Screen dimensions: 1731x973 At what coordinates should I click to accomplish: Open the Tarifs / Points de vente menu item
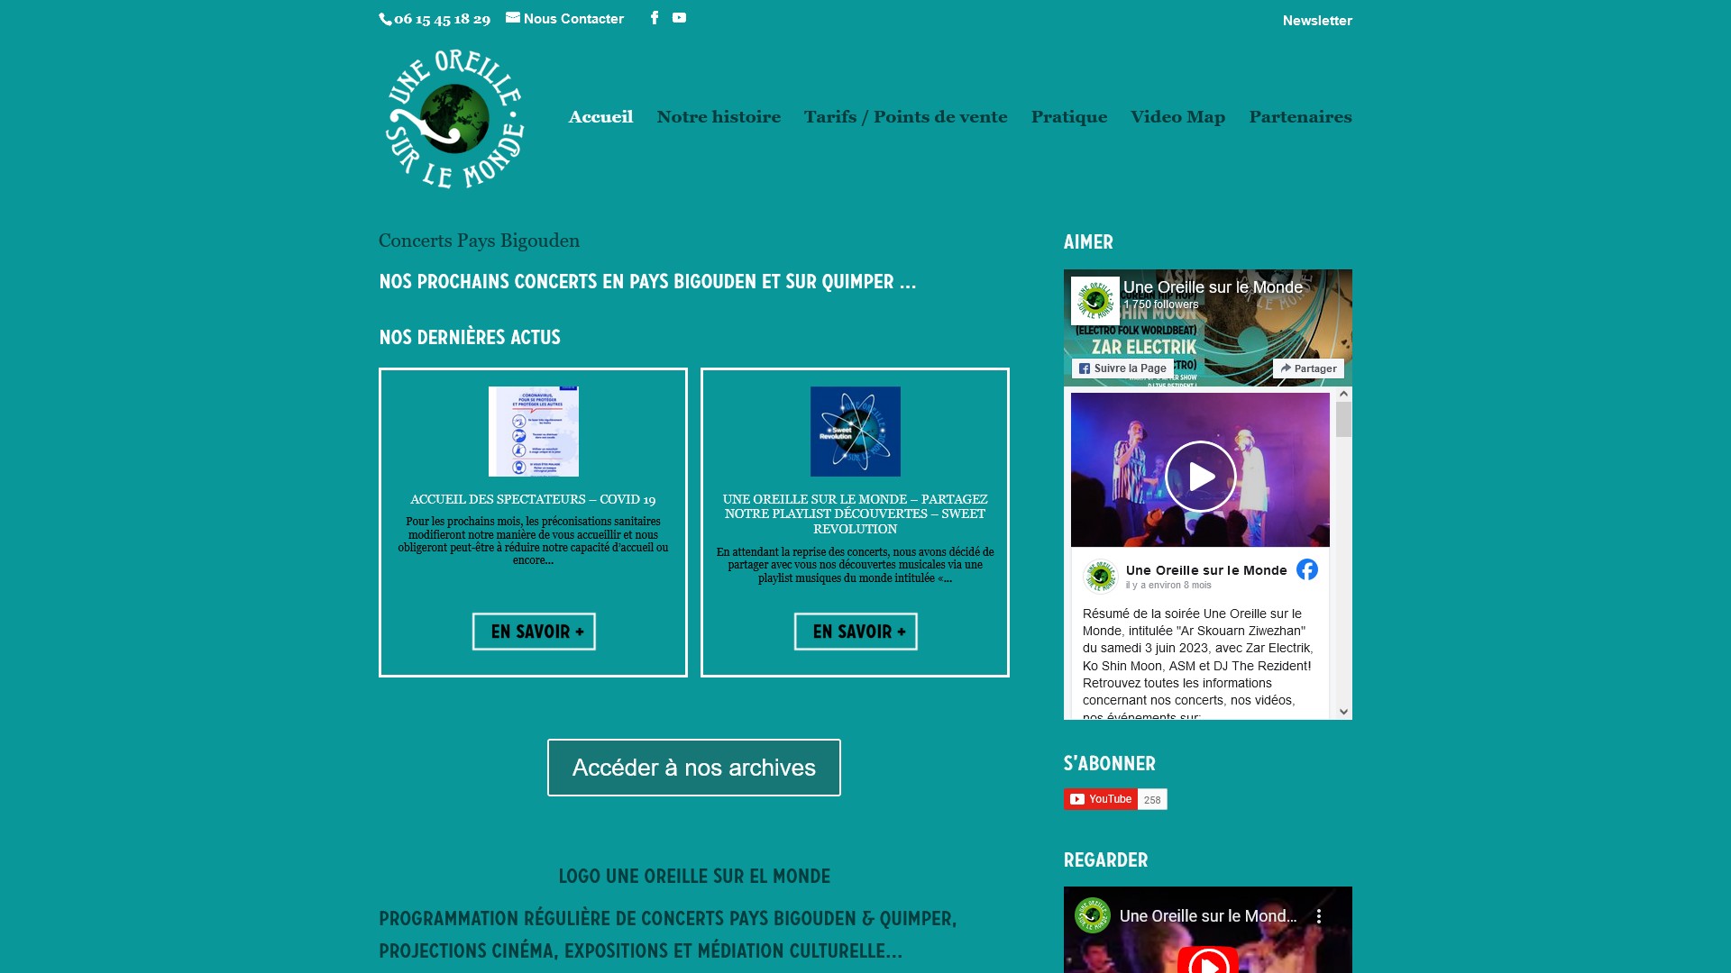point(905,116)
